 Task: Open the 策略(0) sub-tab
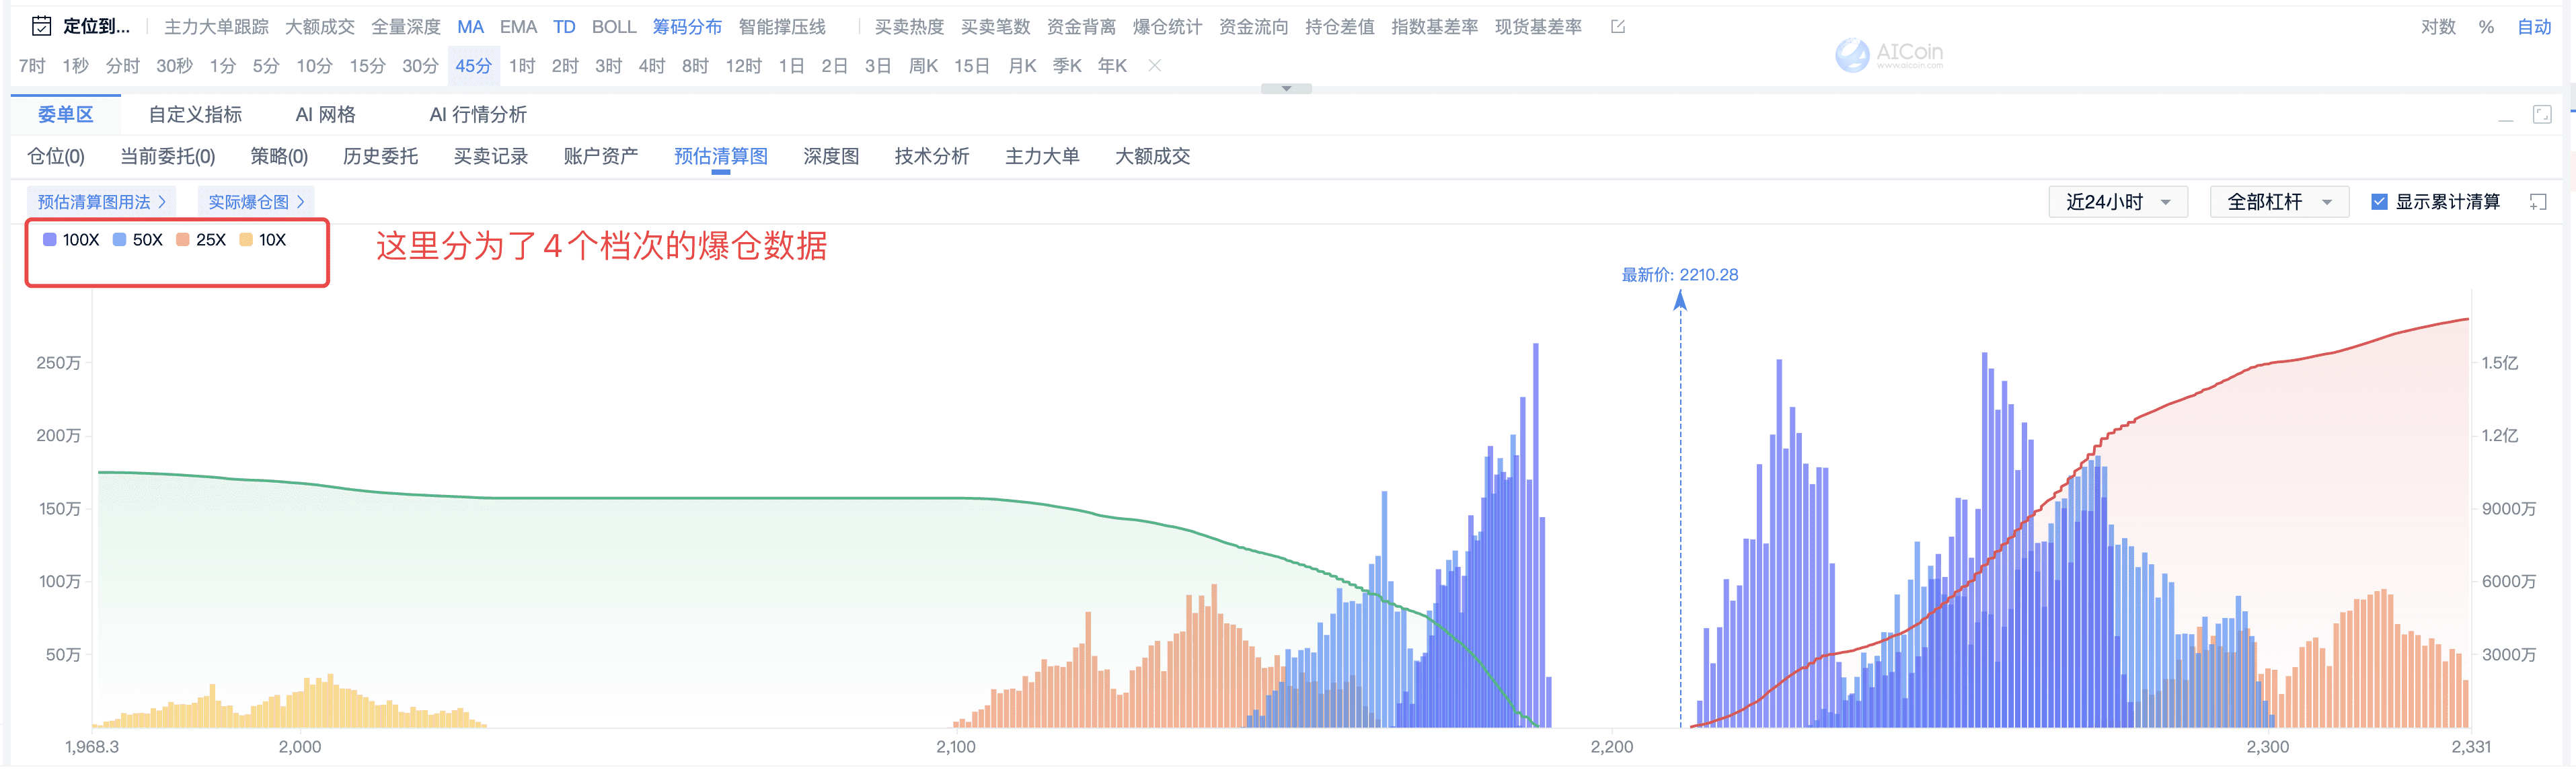[279, 157]
